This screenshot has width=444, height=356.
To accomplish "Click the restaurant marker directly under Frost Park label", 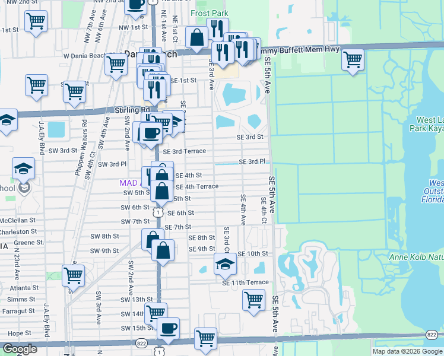I will pos(217,29).
